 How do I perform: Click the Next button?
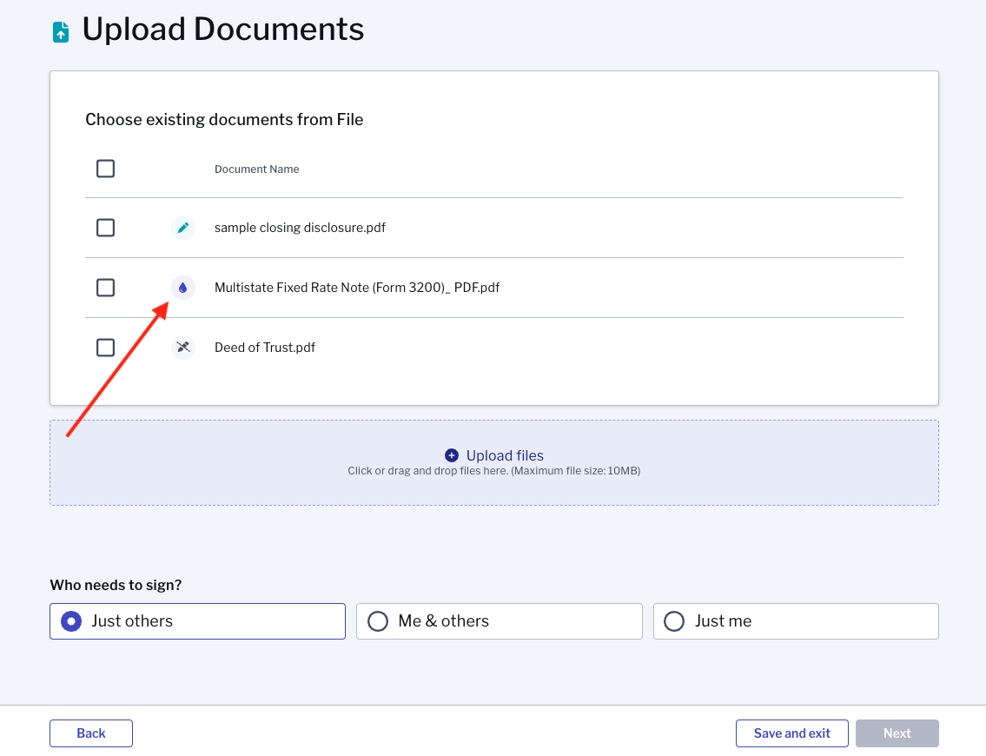pos(897,733)
